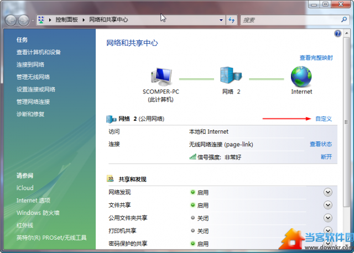
Task: Expand breadcrumb arrow after 控制面板
Action: (x=84, y=20)
